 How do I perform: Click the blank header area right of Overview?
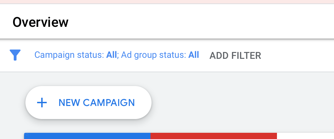pyautogui.click(x=201, y=22)
